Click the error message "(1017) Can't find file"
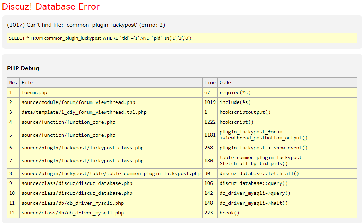362x224 pixels. [x=86, y=25]
